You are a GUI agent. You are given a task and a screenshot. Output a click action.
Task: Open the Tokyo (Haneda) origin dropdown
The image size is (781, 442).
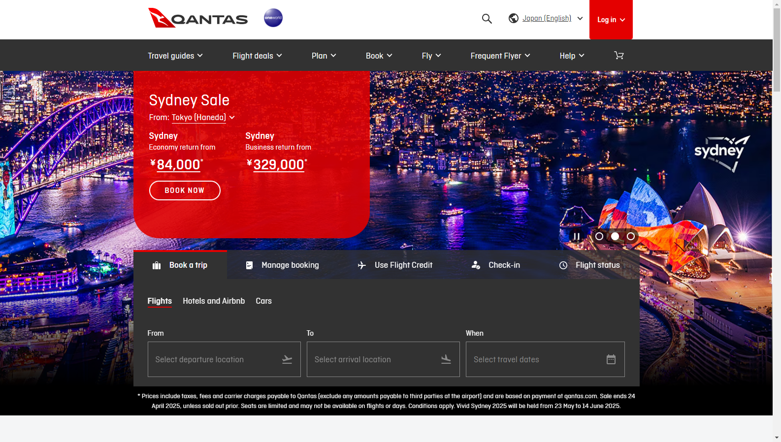(203, 118)
